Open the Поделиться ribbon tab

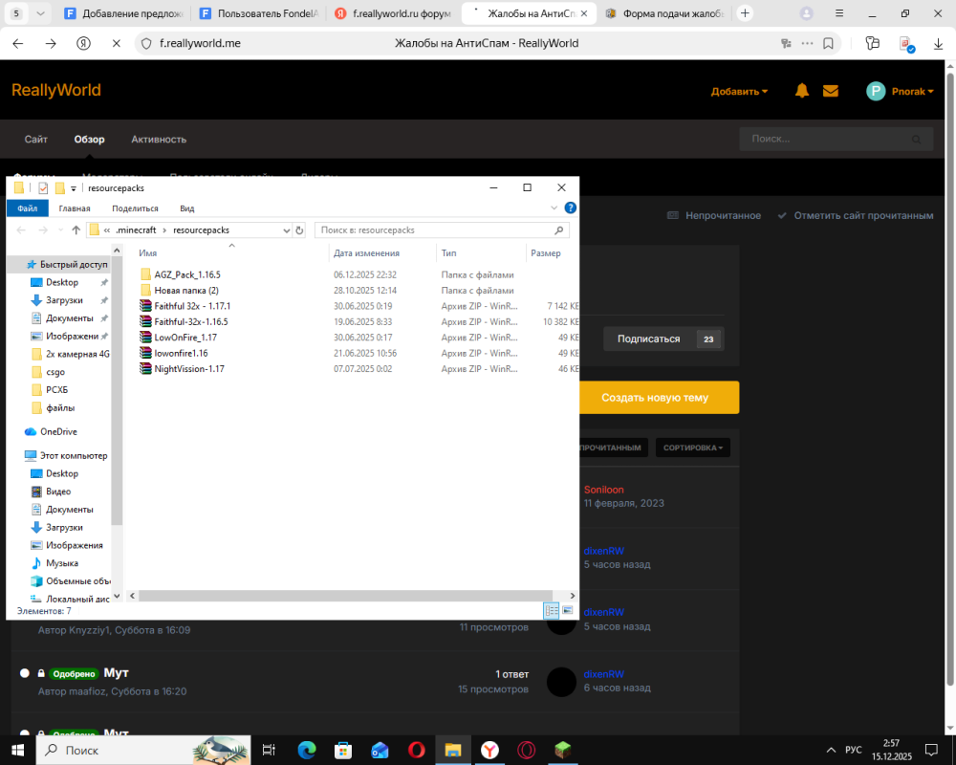pos(136,208)
